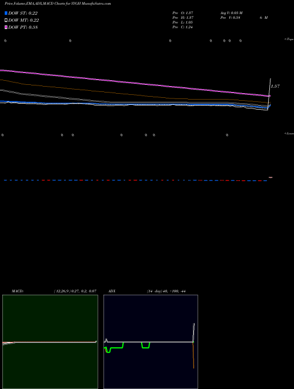
Task: Click the dashed blue-red volume line
Action: [136, 180]
